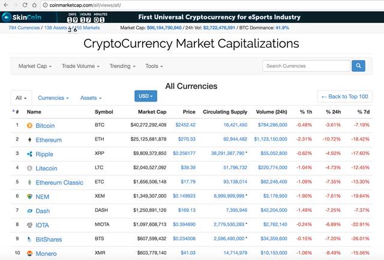Select the Assets filter tab
384x260 pixels.
tap(91, 98)
